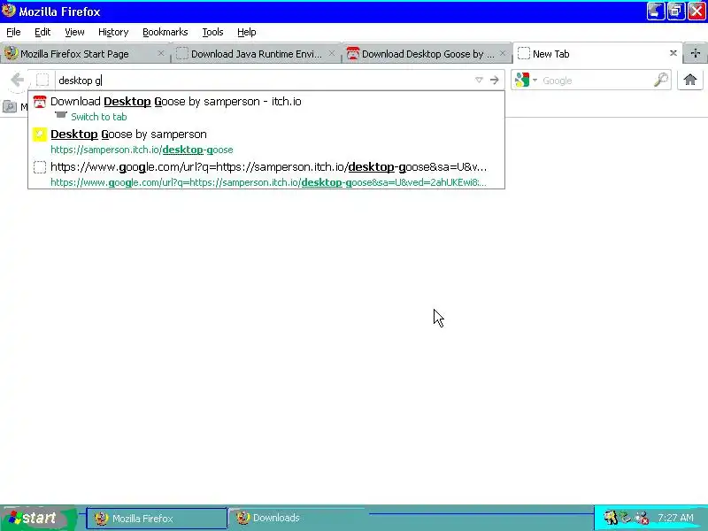Open the File menu
Screen dimensions: 708x531
pos(13,32)
